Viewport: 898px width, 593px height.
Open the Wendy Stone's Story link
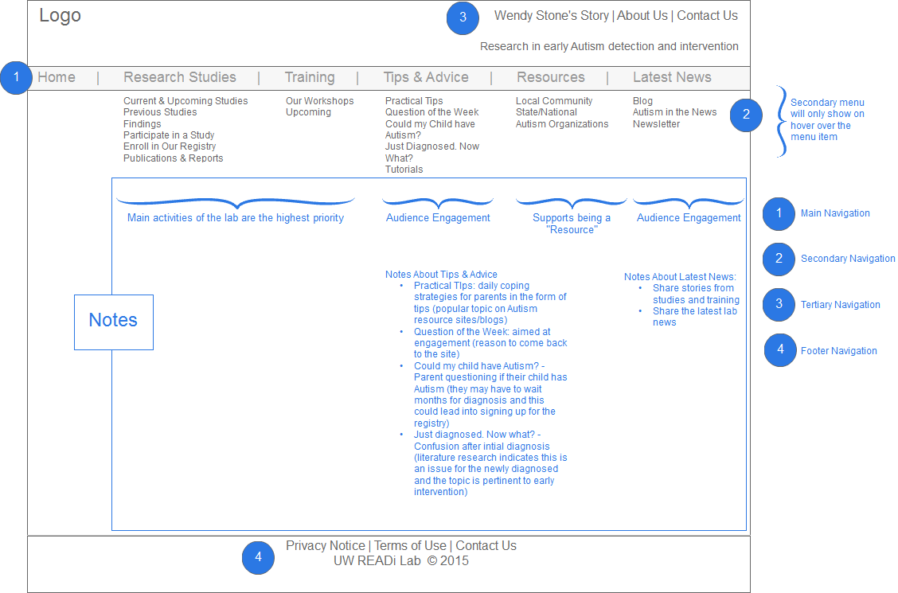tap(551, 16)
